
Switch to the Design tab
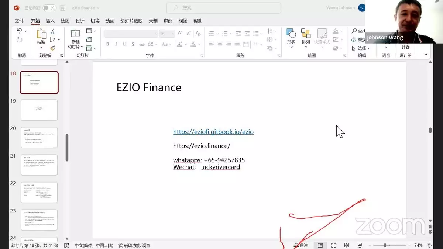tap(80, 21)
